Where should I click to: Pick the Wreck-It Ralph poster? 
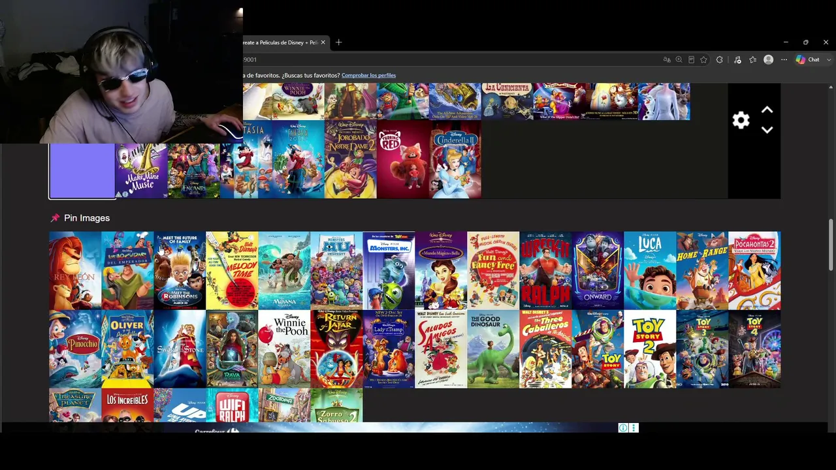(545, 271)
